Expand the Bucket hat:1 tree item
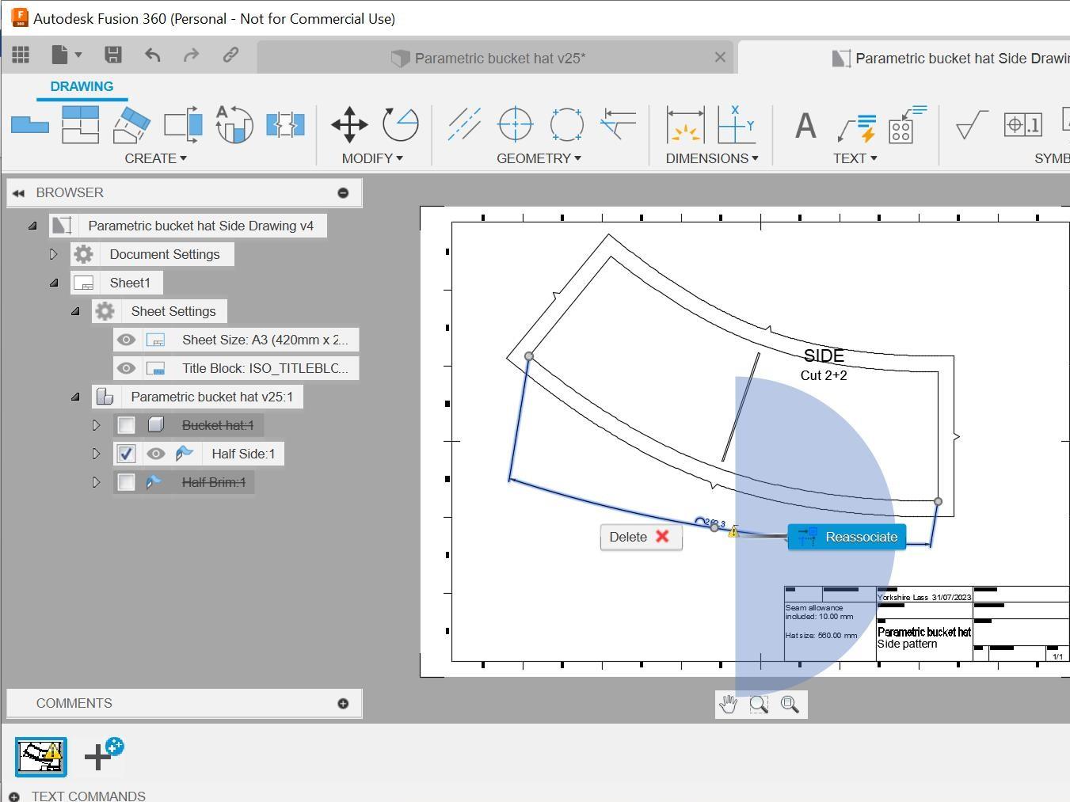The image size is (1070, 802). click(96, 425)
